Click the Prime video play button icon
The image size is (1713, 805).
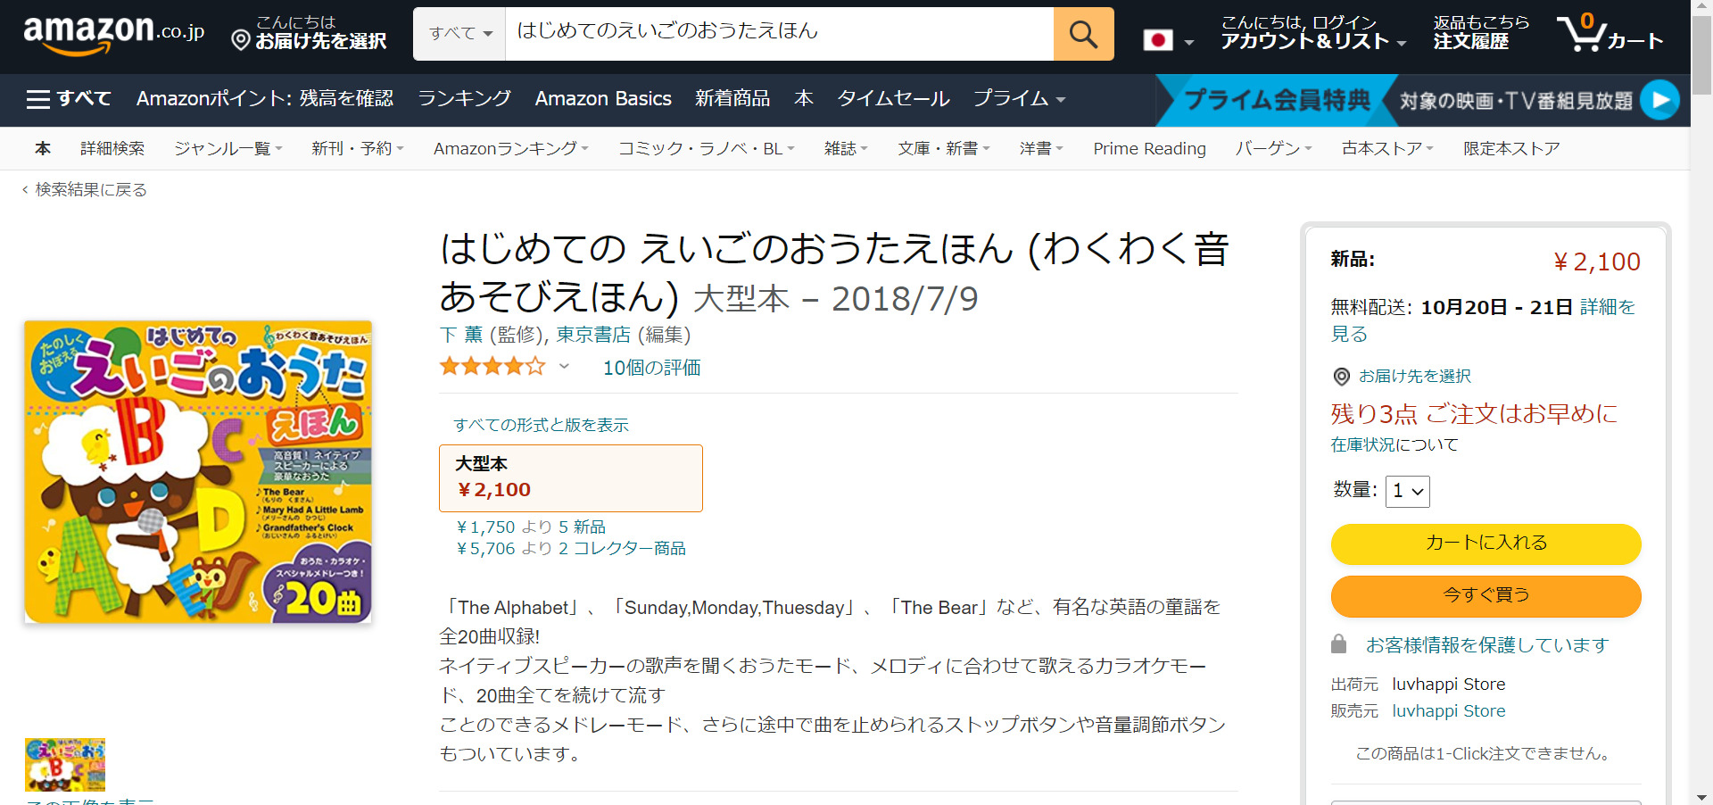[x=1659, y=100]
